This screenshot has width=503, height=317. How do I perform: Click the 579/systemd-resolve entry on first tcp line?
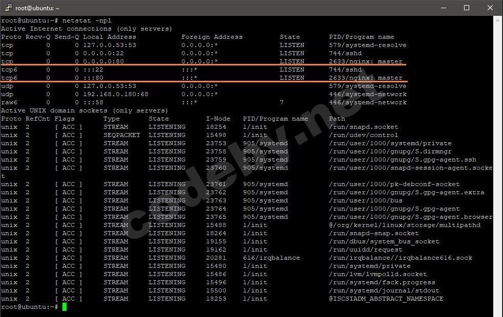point(368,45)
